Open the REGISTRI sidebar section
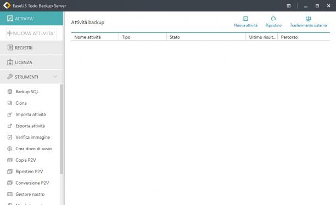This screenshot has width=336, height=205. 31,48
